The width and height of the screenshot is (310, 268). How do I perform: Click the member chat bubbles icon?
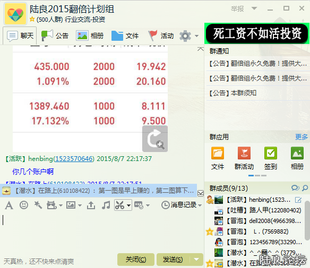point(295,188)
